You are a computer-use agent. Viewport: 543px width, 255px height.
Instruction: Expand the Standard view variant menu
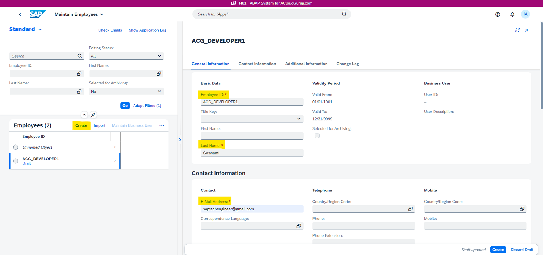coord(40,30)
